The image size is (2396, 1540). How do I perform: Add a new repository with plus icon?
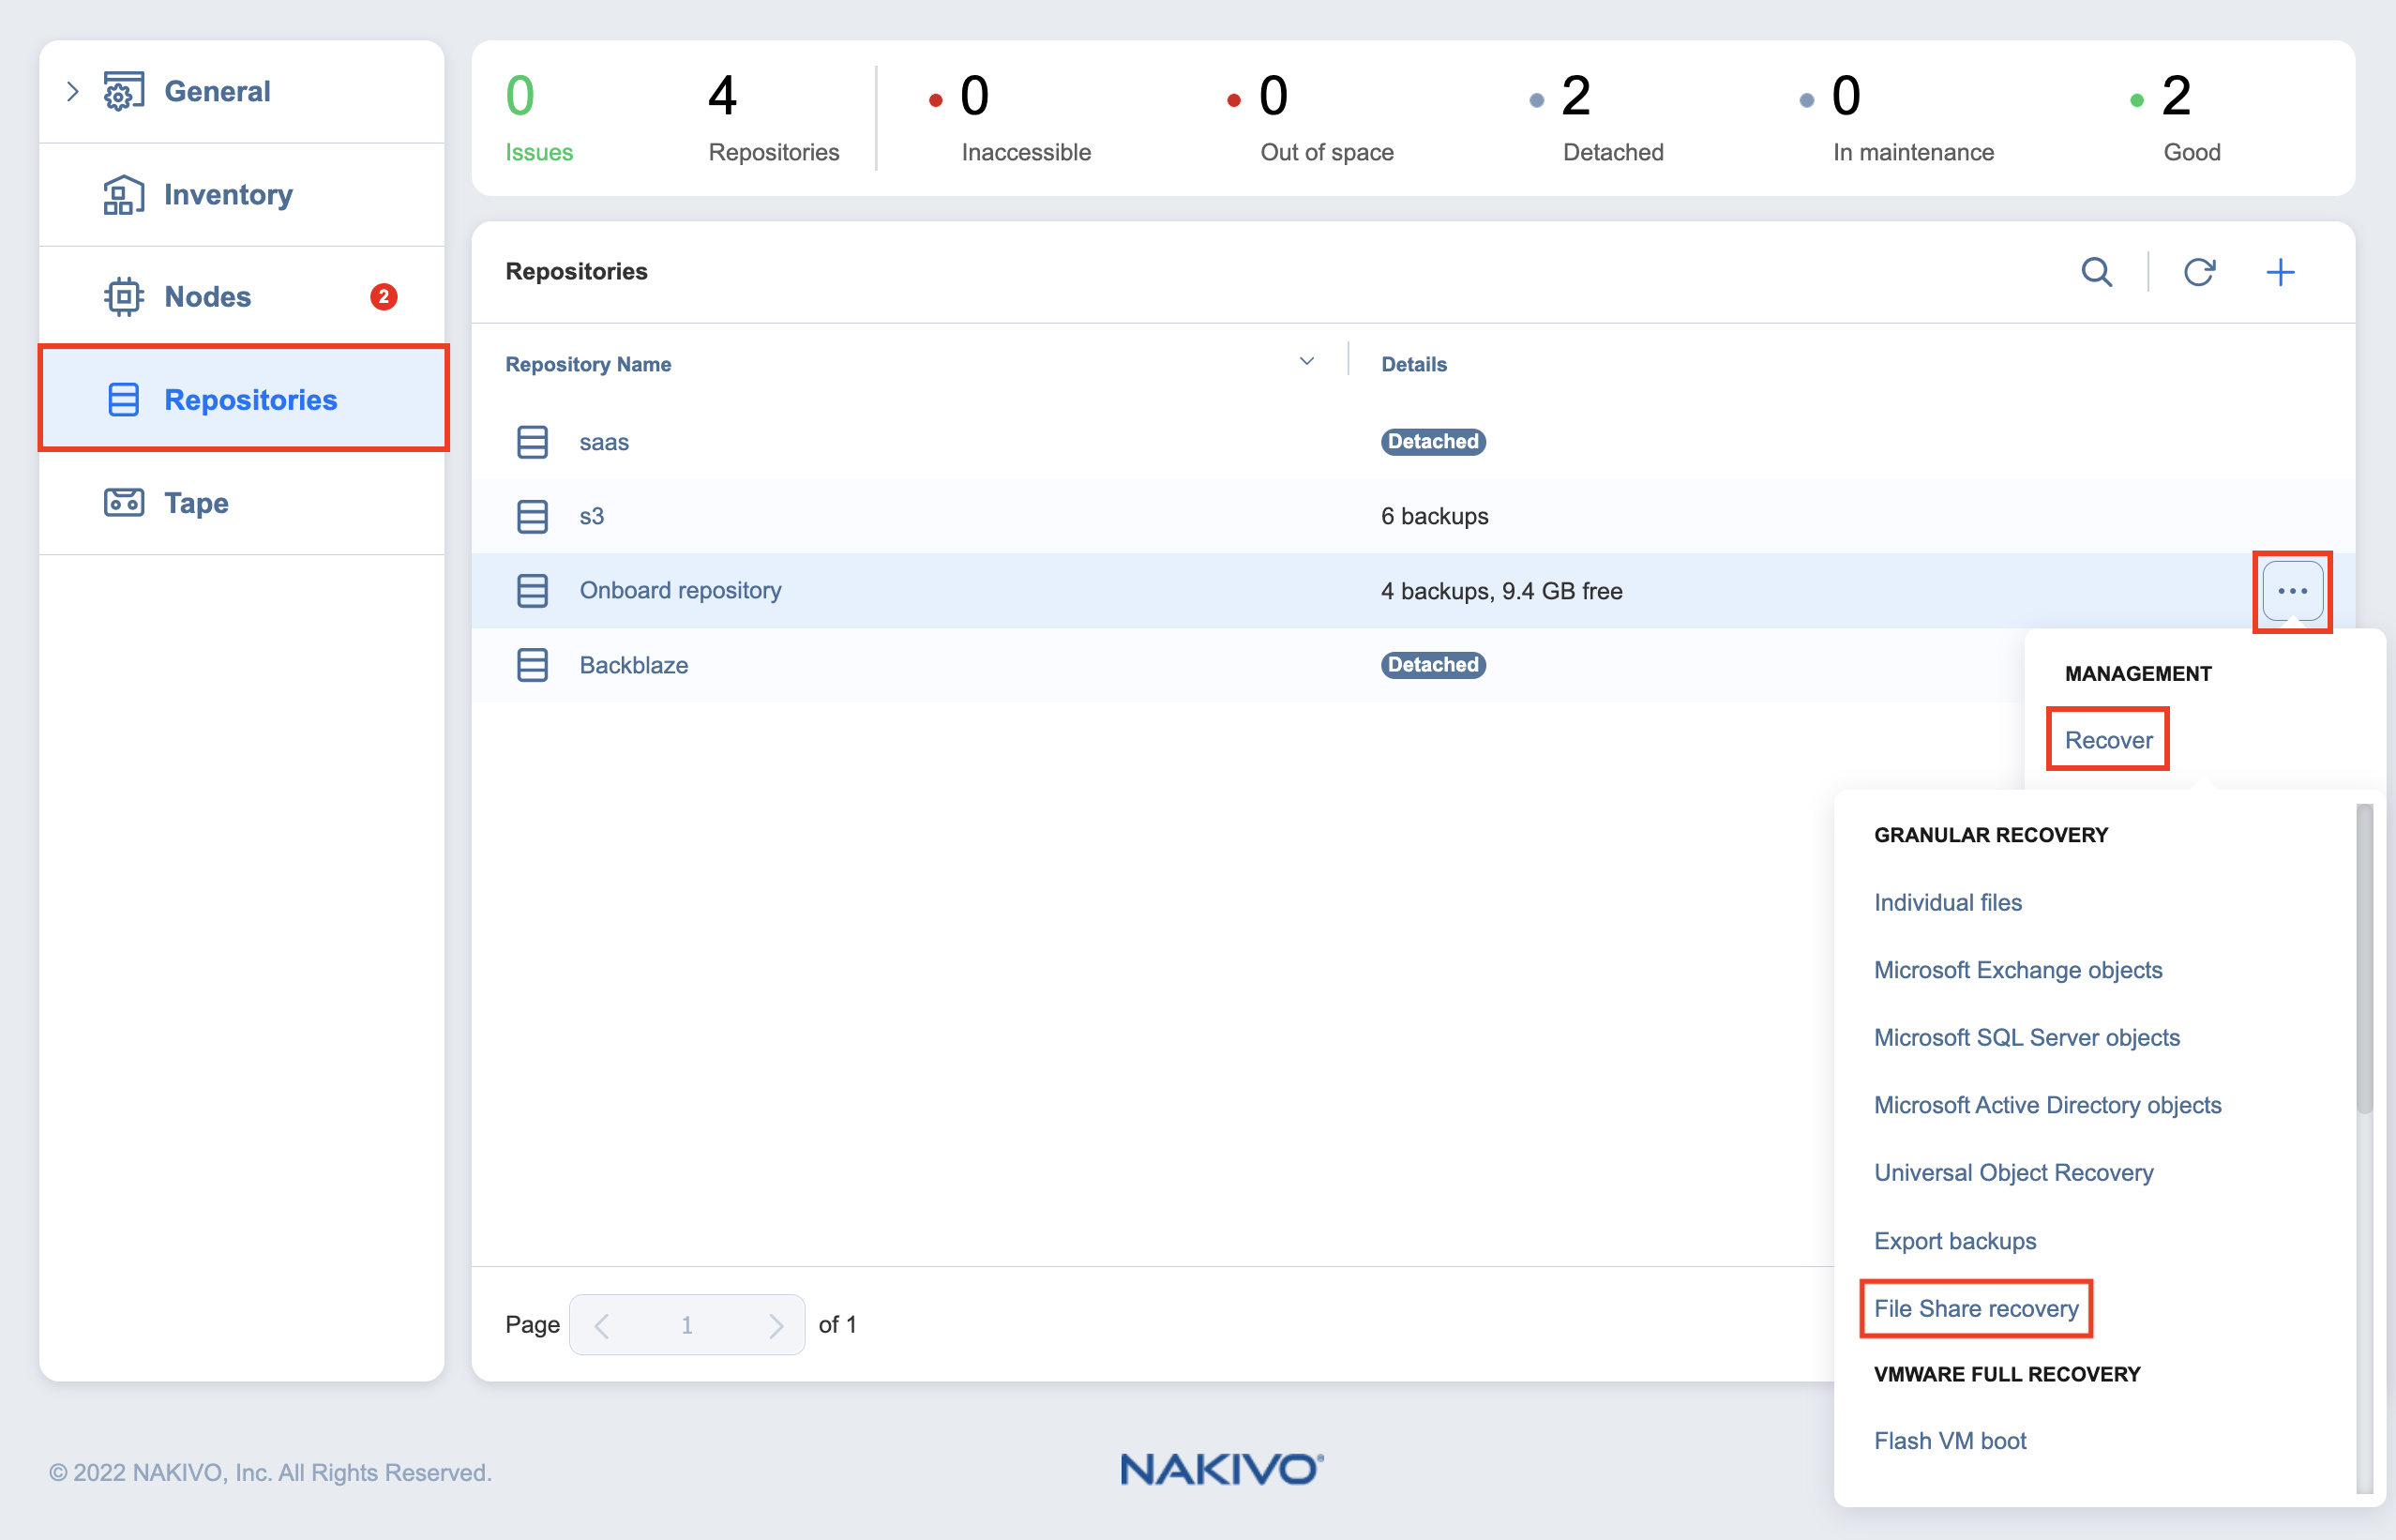click(2280, 272)
